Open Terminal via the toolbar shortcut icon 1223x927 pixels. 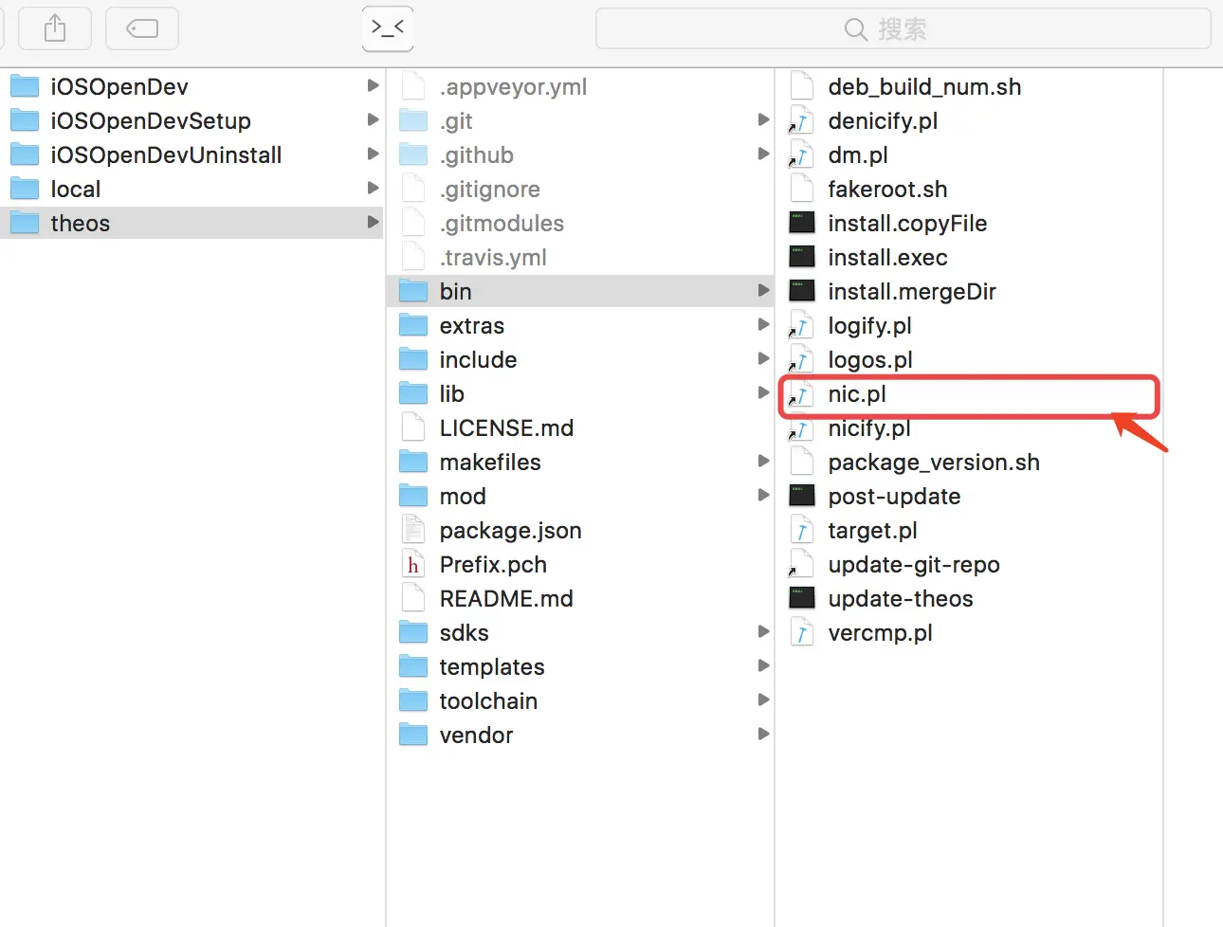(x=388, y=28)
